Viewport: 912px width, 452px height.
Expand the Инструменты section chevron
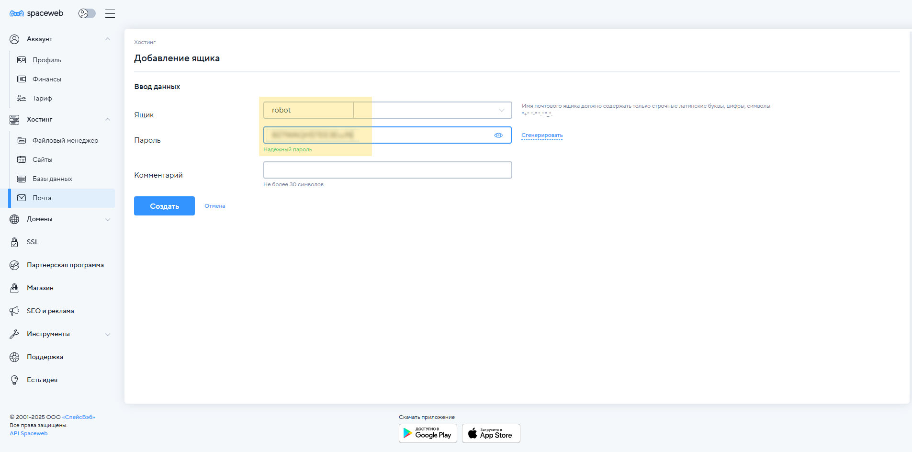[108, 334]
